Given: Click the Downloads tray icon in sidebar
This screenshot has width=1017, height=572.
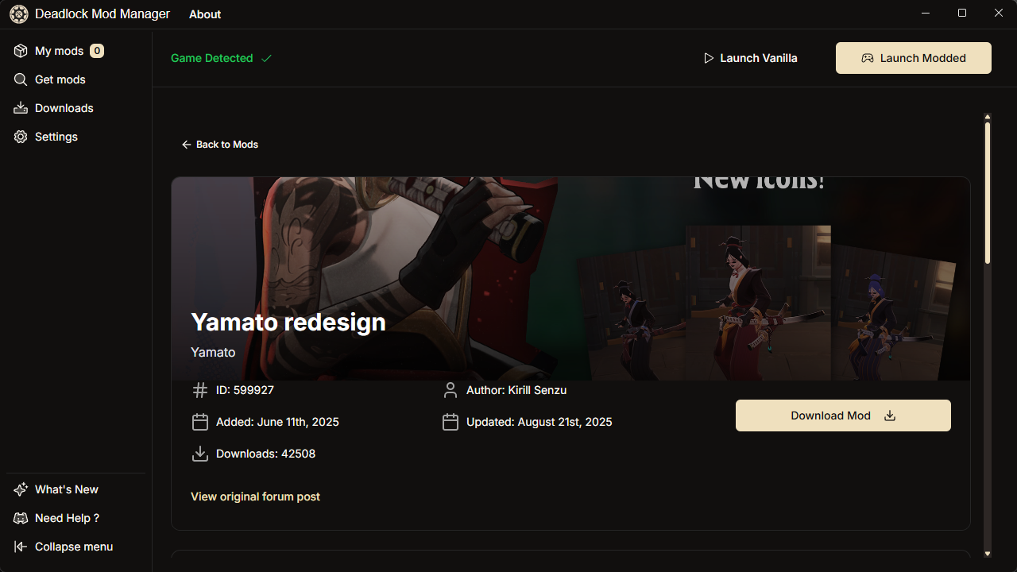Looking at the screenshot, I should 20,107.
